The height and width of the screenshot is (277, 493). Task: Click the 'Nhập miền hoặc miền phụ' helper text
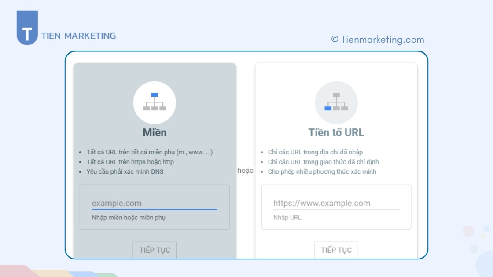point(129,218)
